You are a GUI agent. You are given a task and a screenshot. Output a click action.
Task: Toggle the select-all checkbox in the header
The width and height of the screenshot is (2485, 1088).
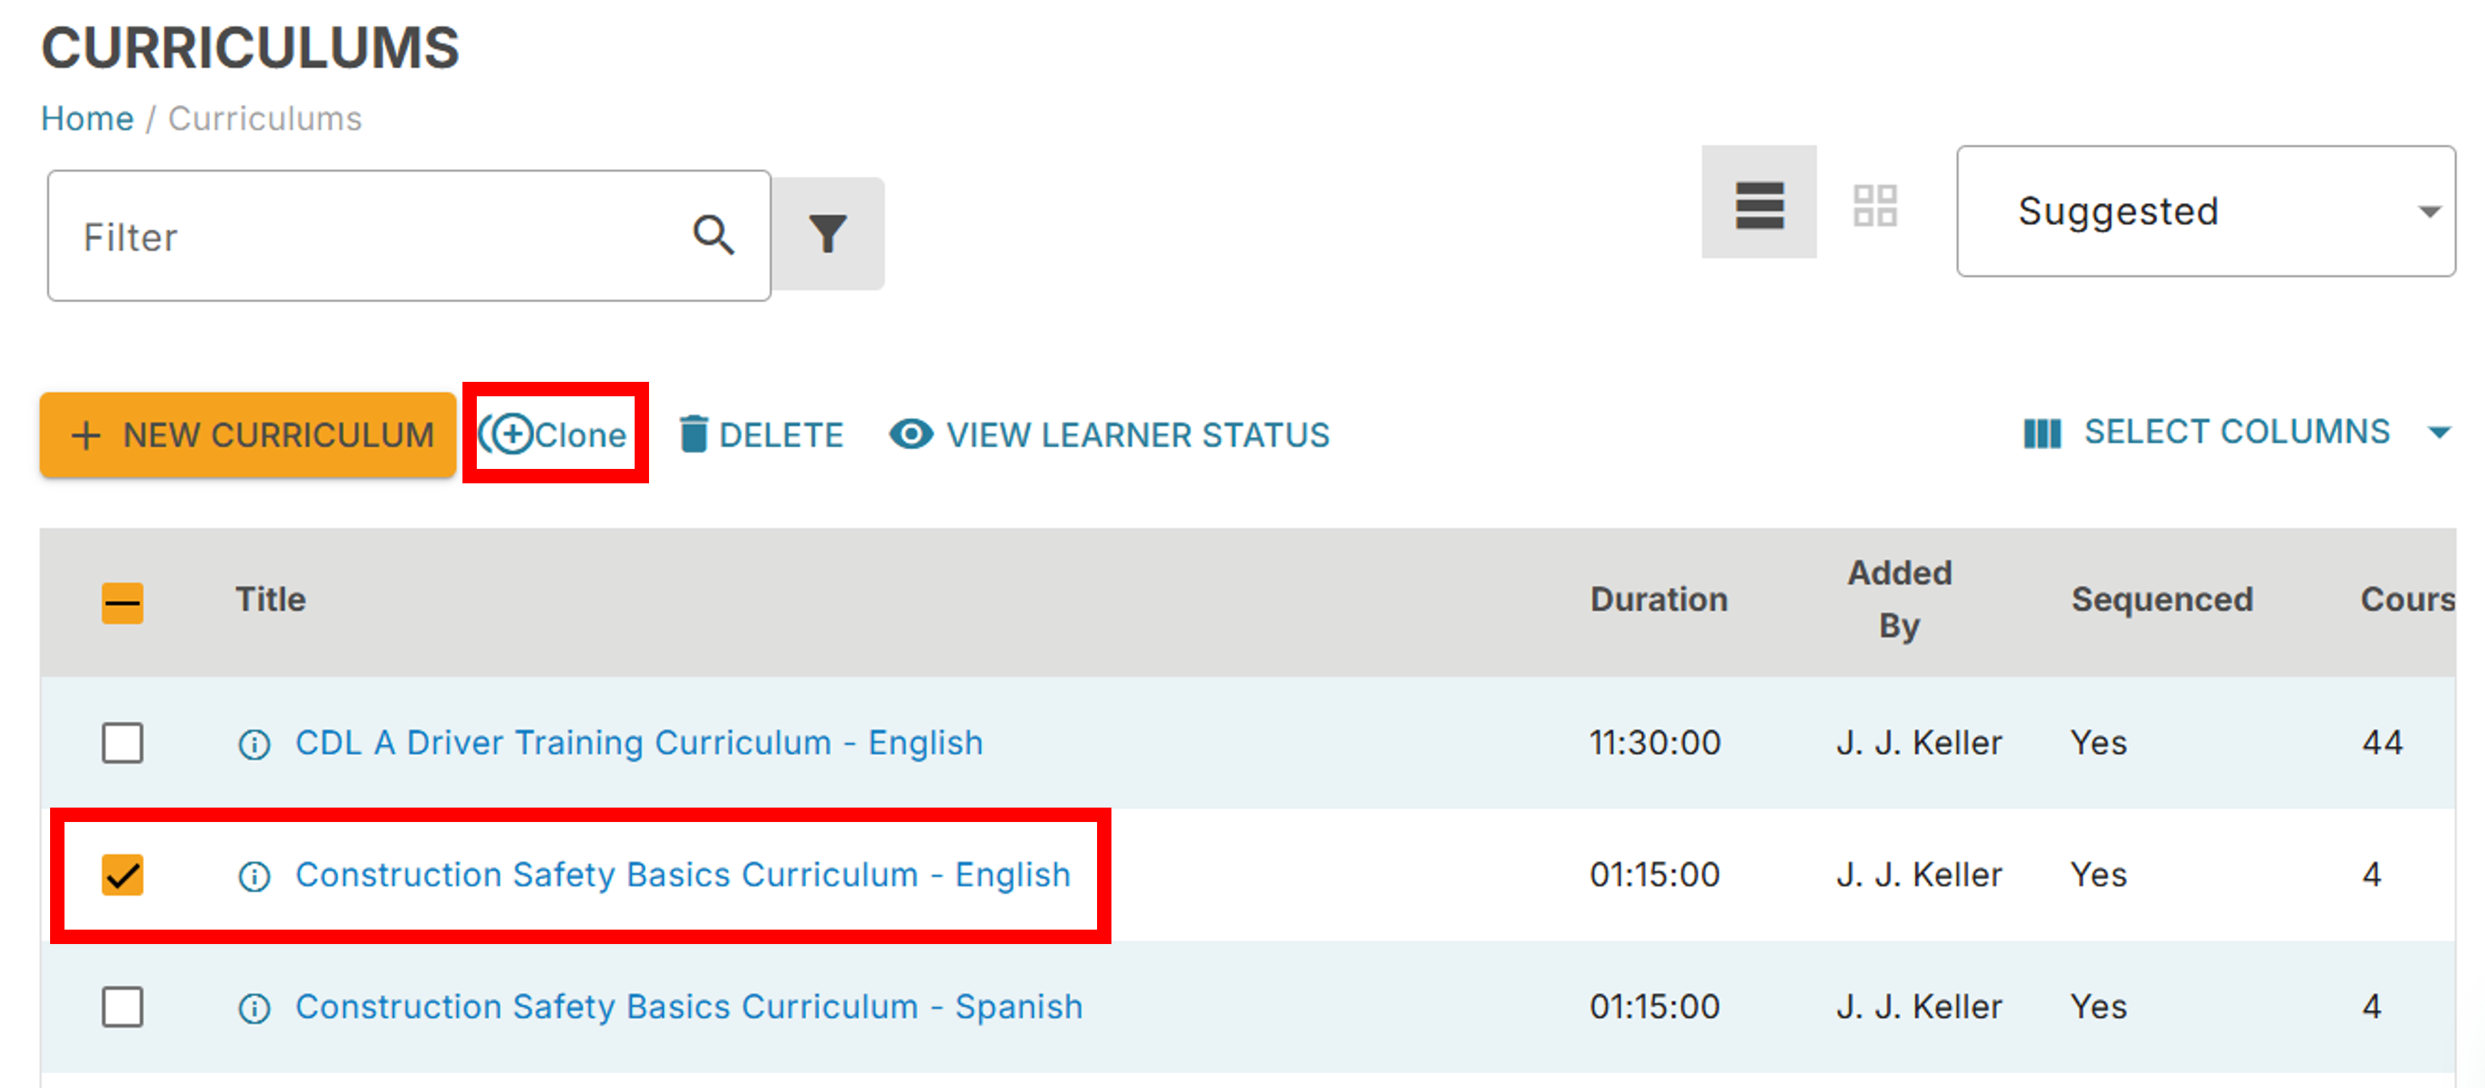click(123, 601)
